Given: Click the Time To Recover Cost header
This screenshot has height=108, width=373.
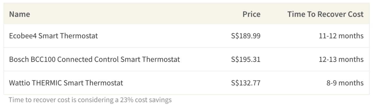Looking at the screenshot, I should click(x=326, y=14).
